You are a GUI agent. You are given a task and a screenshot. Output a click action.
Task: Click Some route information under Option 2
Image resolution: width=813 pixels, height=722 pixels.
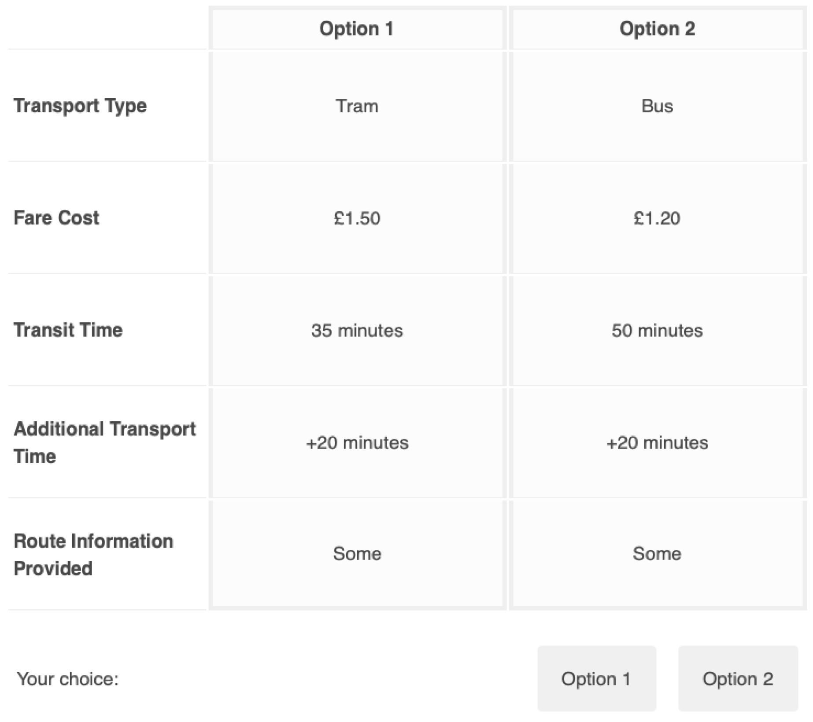coord(657,553)
